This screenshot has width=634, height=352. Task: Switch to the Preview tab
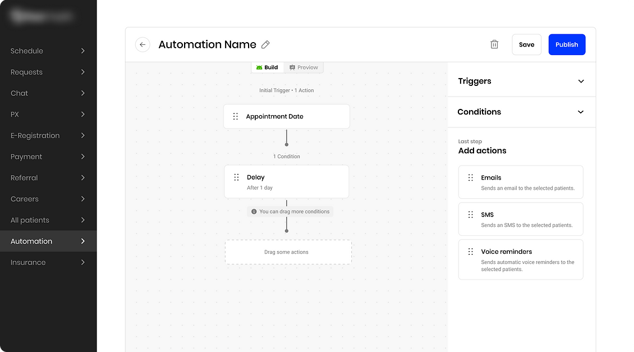tap(304, 67)
